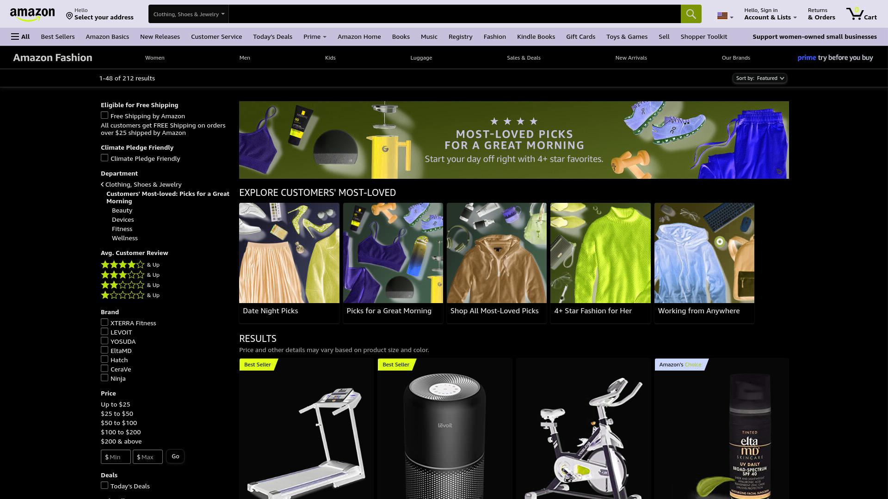This screenshot has width=888, height=499.
Task: Click Best Sellers in nav bar
Action: (57, 37)
